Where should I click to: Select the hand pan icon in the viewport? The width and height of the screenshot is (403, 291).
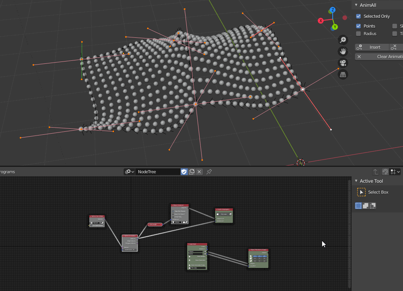(x=343, y=51)
